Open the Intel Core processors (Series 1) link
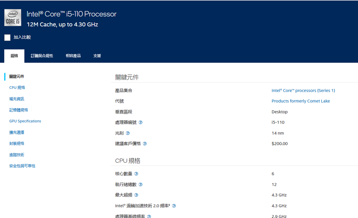 (x=303, y=90)
